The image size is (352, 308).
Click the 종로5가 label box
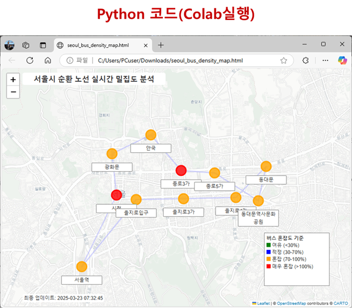point(214,187)
